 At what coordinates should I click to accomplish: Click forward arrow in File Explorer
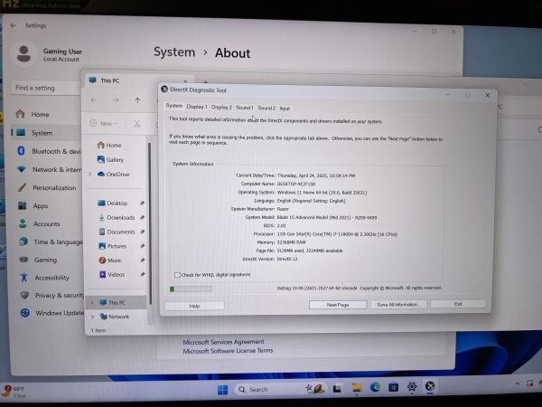tap(116, 99)
